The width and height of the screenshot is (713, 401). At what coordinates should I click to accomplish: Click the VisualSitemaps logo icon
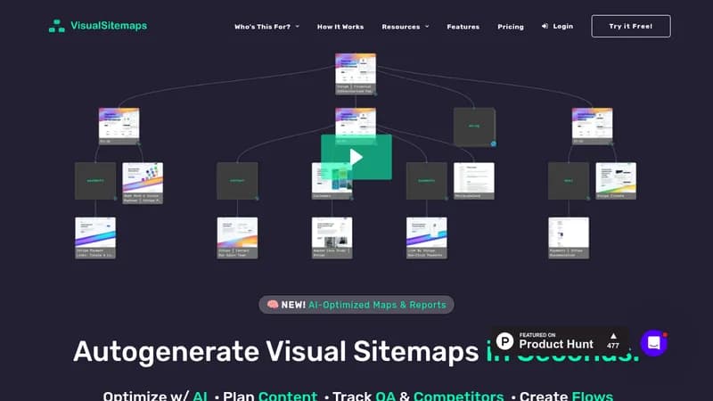coord(57,26)
